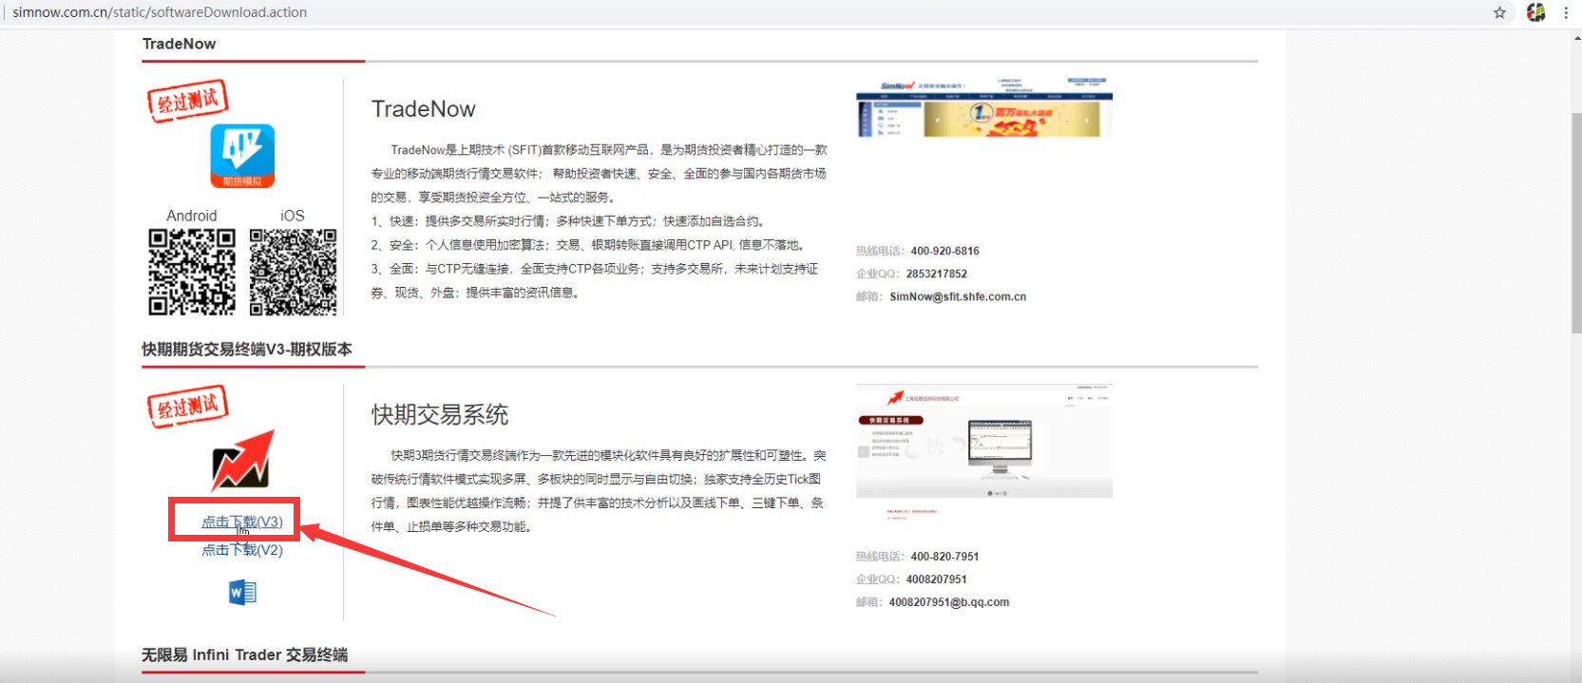Image resolution: width=1582 pixels, height=683 pixels.
Task: Open the Chrome three-dot menu
Action: tap(1566, 12)
